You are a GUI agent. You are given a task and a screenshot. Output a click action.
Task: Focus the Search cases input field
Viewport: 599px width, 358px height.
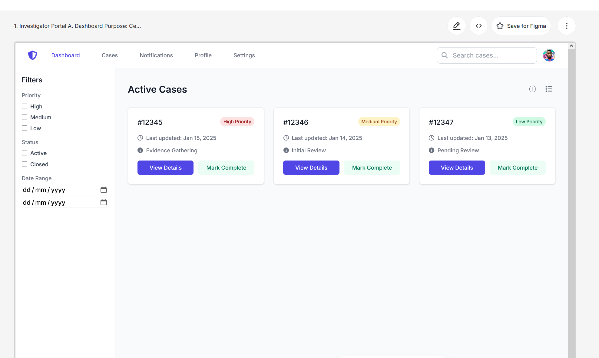[x=487, y=55]
